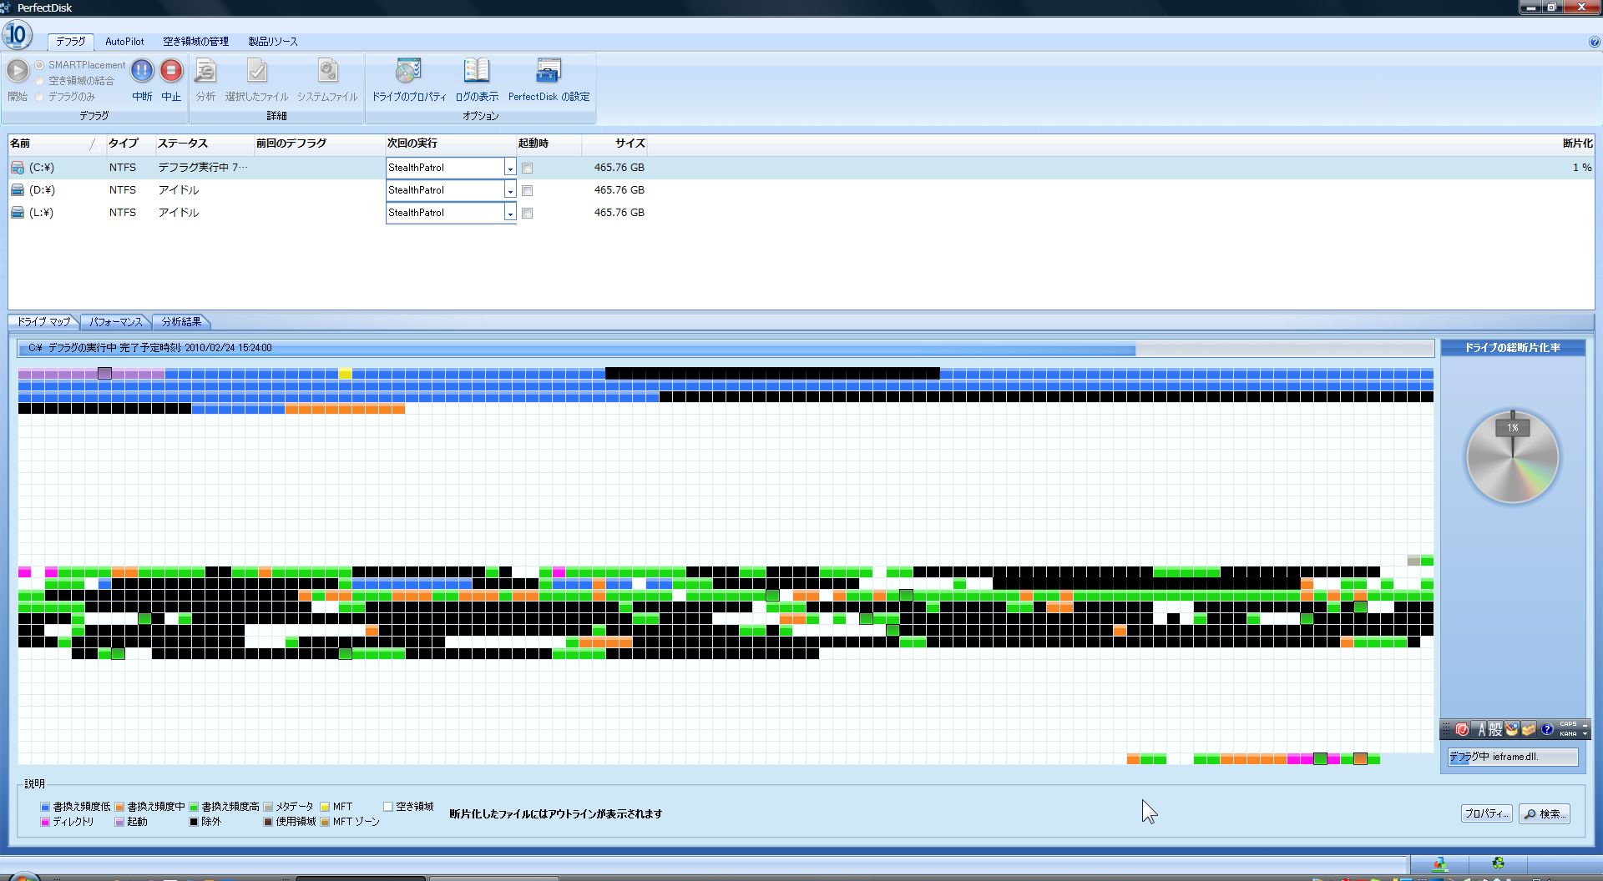Viewport: 1603px width, 881px height.
Task: Select the SMARTPlacement radio option
Action: coord(39,65)
